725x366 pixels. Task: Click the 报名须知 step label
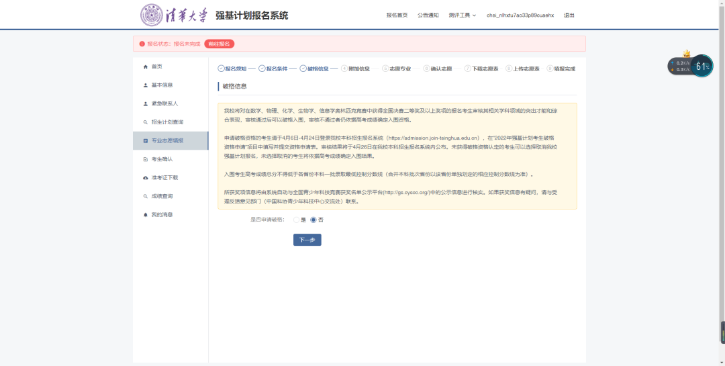pos(236,68)
